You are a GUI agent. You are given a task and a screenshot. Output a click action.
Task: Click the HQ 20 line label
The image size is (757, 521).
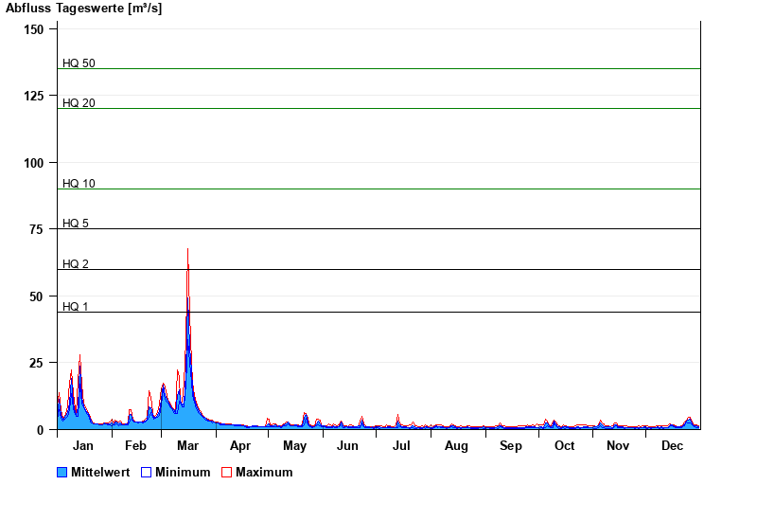click(x=79, y=103)
